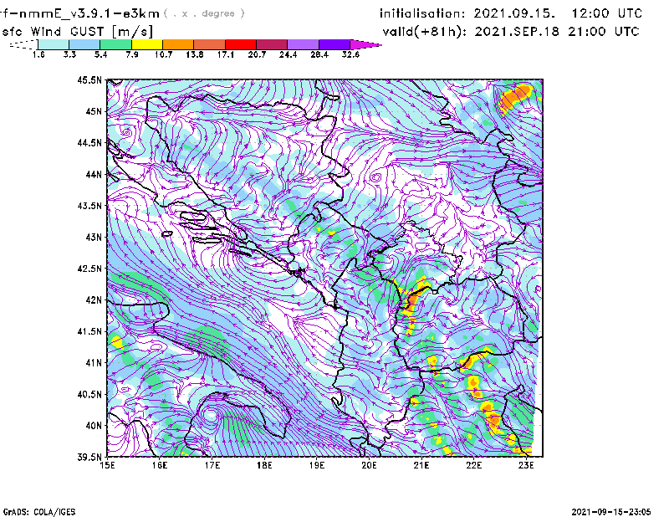Click the legend value '32.6'
This screenshot has height=517, width=669.
350,54
